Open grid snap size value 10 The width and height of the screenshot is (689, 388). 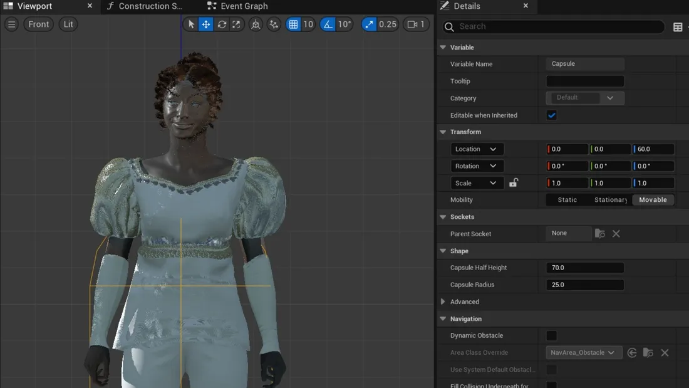tap(308, 24)
